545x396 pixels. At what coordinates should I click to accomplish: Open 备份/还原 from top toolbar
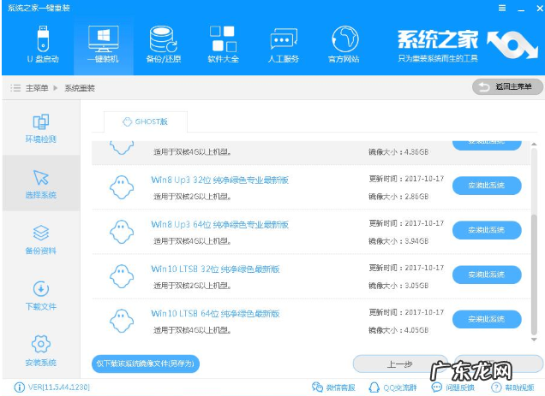[x=164, y=44]
